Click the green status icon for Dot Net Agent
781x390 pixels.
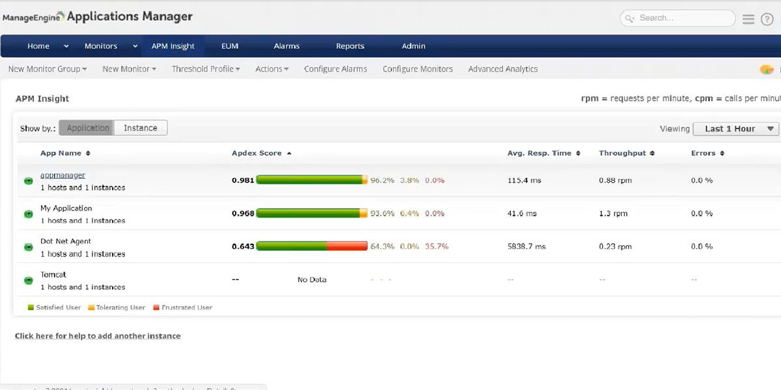[x=27, y=247]
